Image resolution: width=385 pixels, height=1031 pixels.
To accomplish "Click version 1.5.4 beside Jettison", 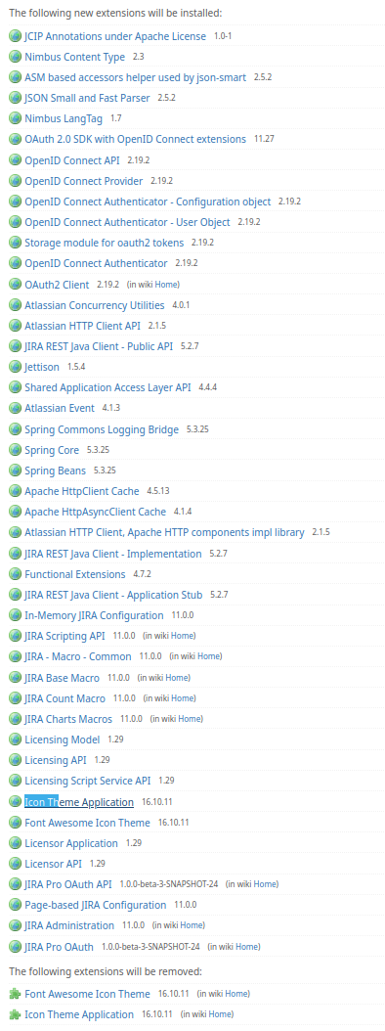I will [76, 368].
